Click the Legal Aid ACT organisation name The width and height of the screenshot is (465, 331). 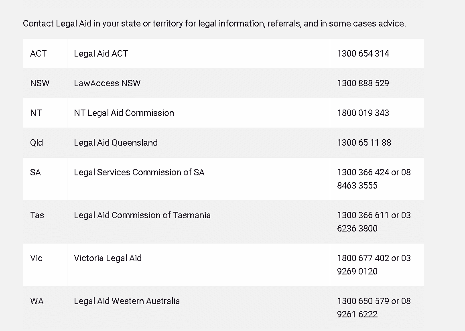point(101,54)
